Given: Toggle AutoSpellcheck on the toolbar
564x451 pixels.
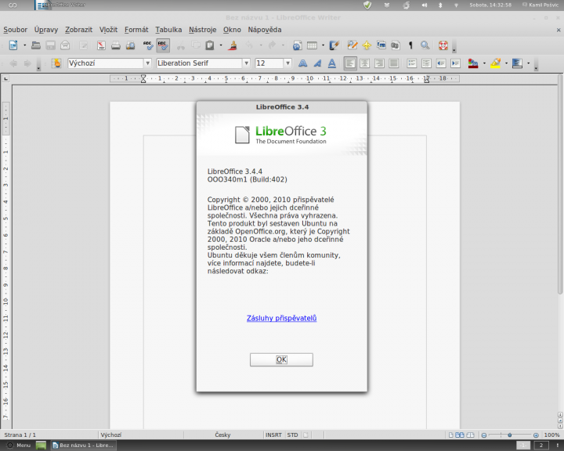Looking at the screenshot, I should tap(163, 45).
